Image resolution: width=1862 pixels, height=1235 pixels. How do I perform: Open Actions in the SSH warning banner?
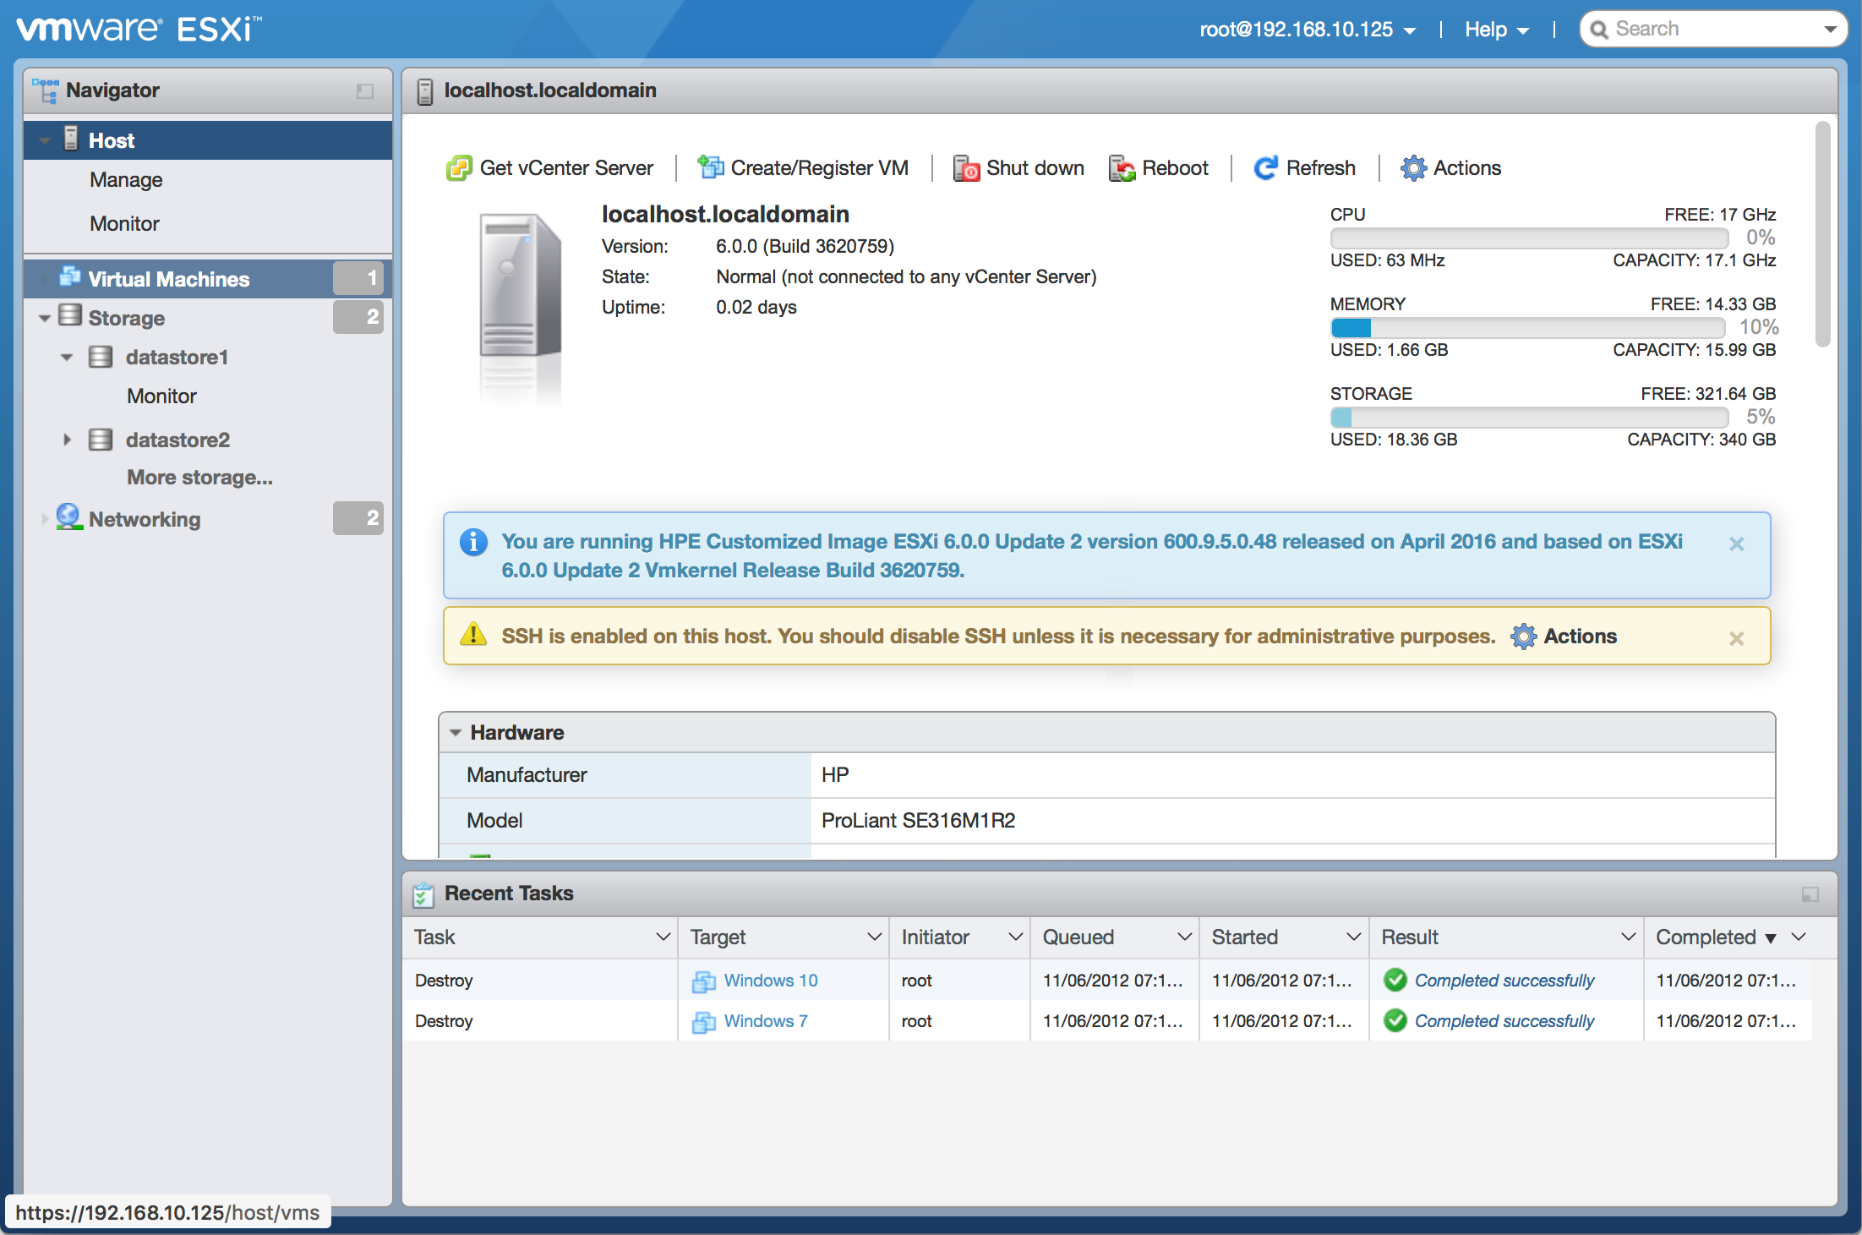click(x=1564, y=637)
